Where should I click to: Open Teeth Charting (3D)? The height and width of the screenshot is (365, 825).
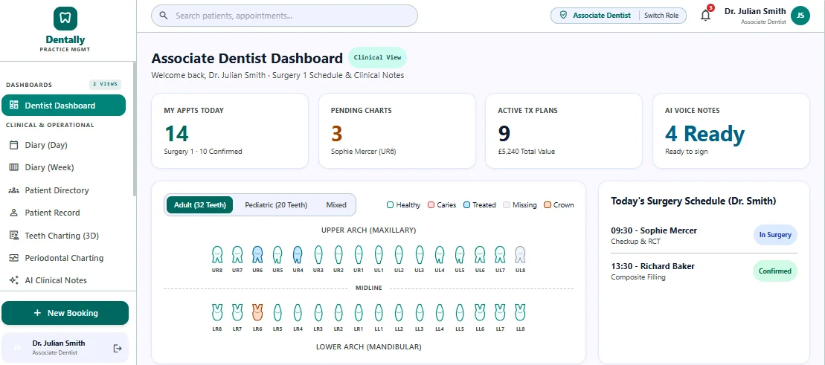pos(64,236)
